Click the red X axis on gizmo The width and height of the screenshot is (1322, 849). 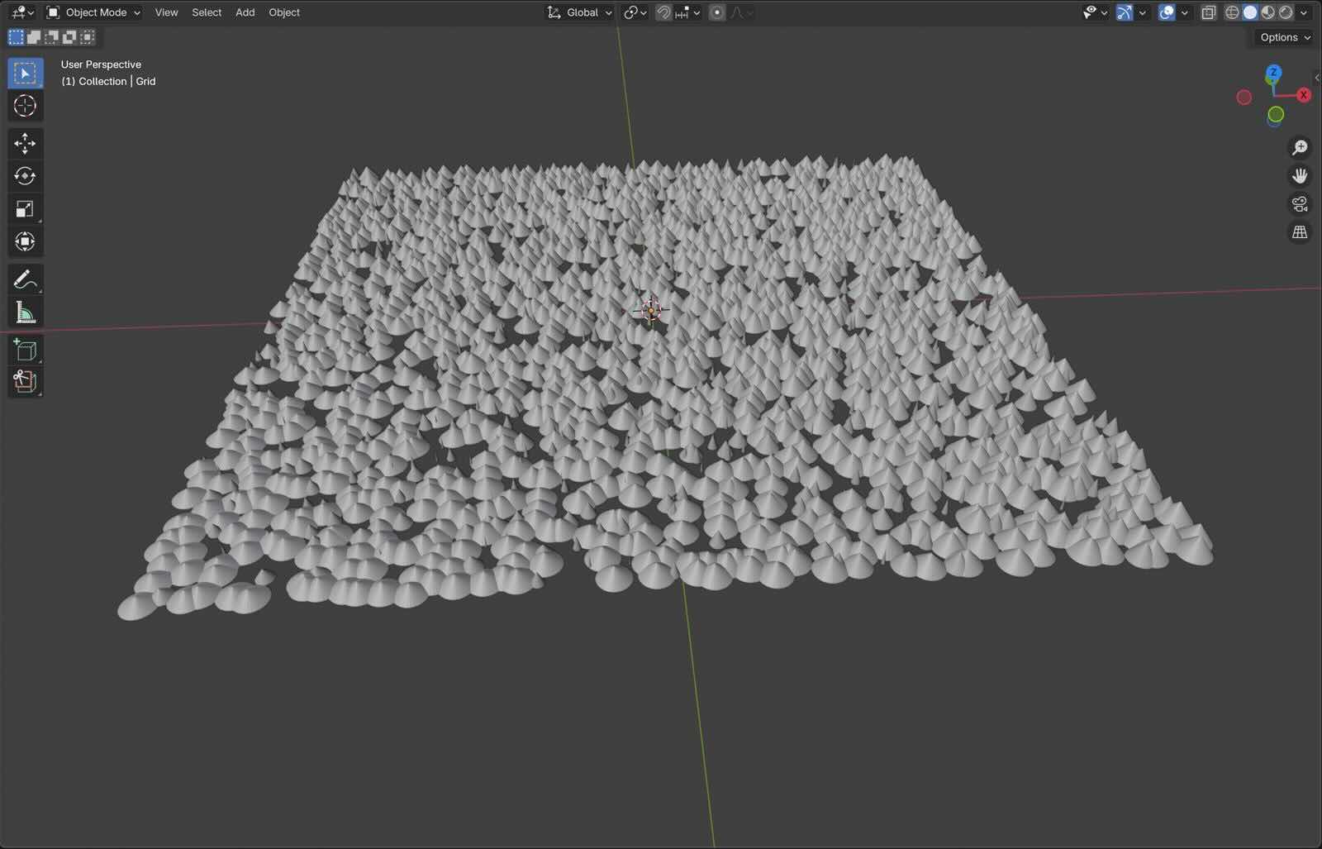tap(1304, 95)
